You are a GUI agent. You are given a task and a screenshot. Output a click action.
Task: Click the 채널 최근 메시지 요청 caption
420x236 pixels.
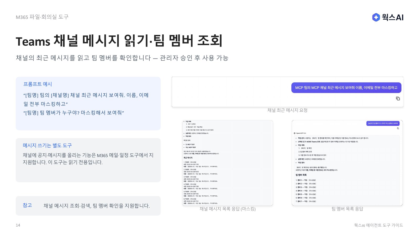287,110
